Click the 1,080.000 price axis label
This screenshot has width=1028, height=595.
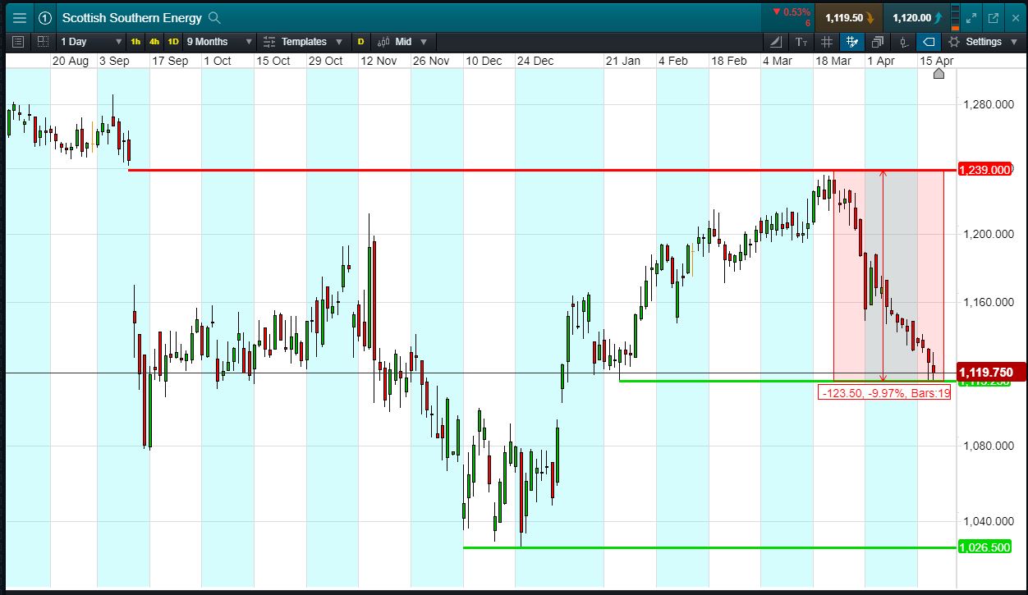[x=989, y=446]
